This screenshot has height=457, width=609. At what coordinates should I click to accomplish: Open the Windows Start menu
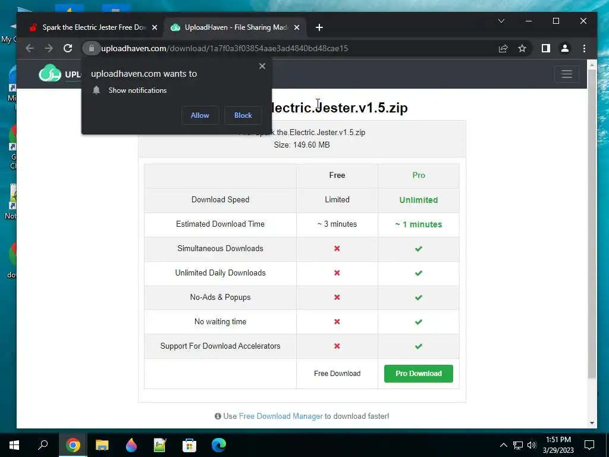[14, 445]
